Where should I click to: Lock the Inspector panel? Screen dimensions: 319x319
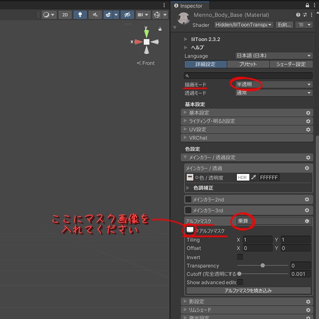(x=307, y=5)
